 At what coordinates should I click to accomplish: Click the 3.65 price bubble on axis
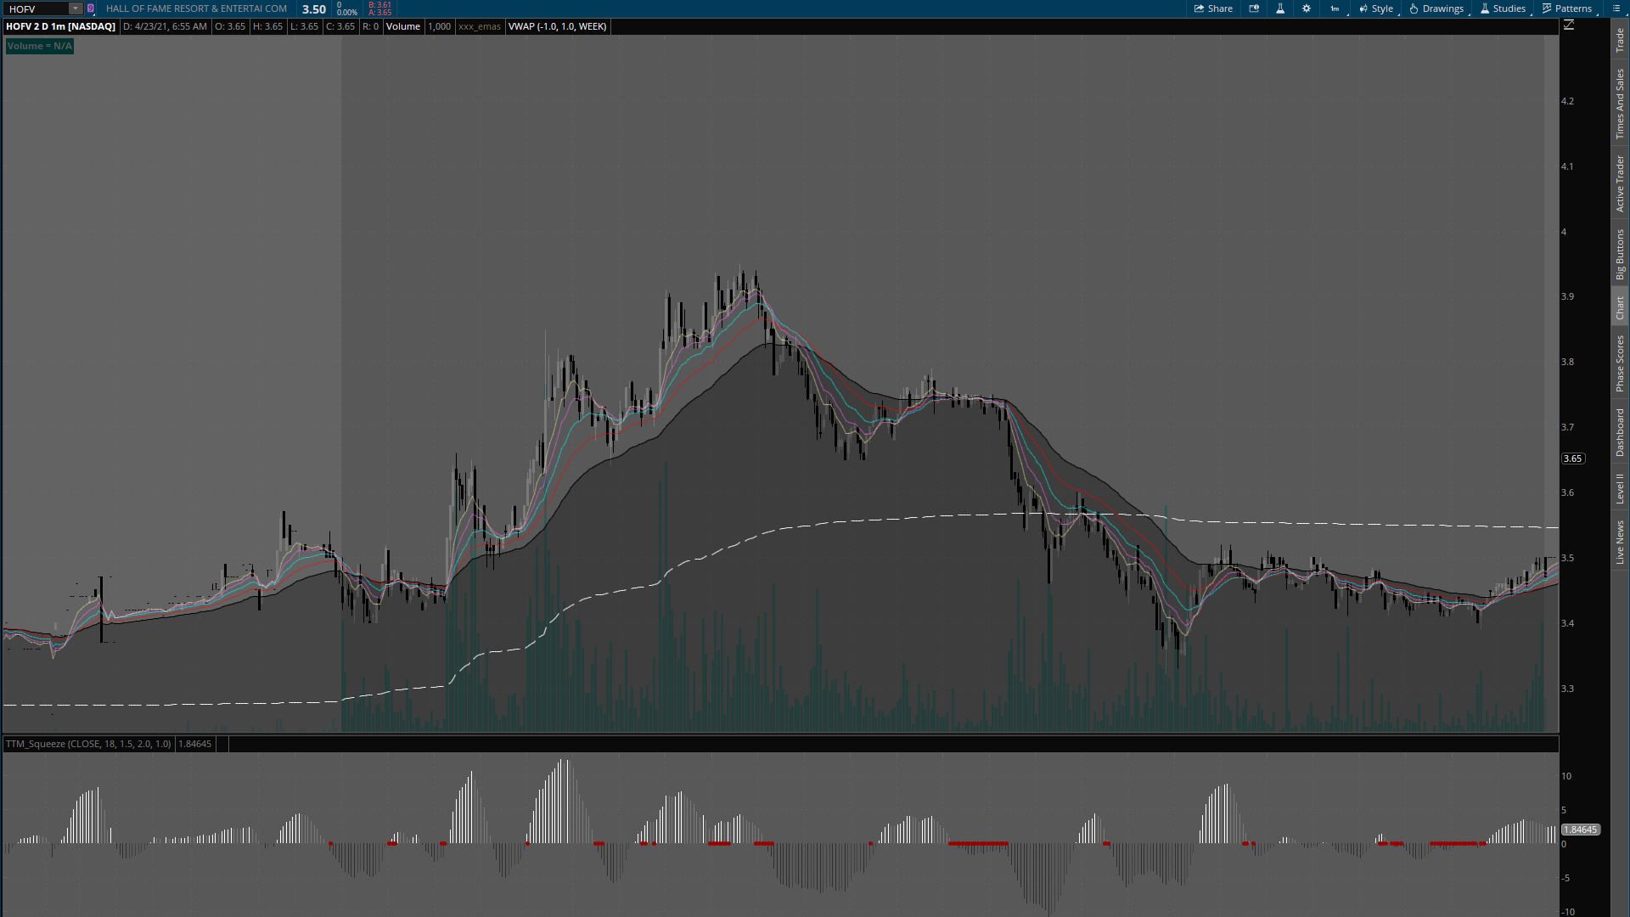pyautogui.click(x=1572, y=458)
